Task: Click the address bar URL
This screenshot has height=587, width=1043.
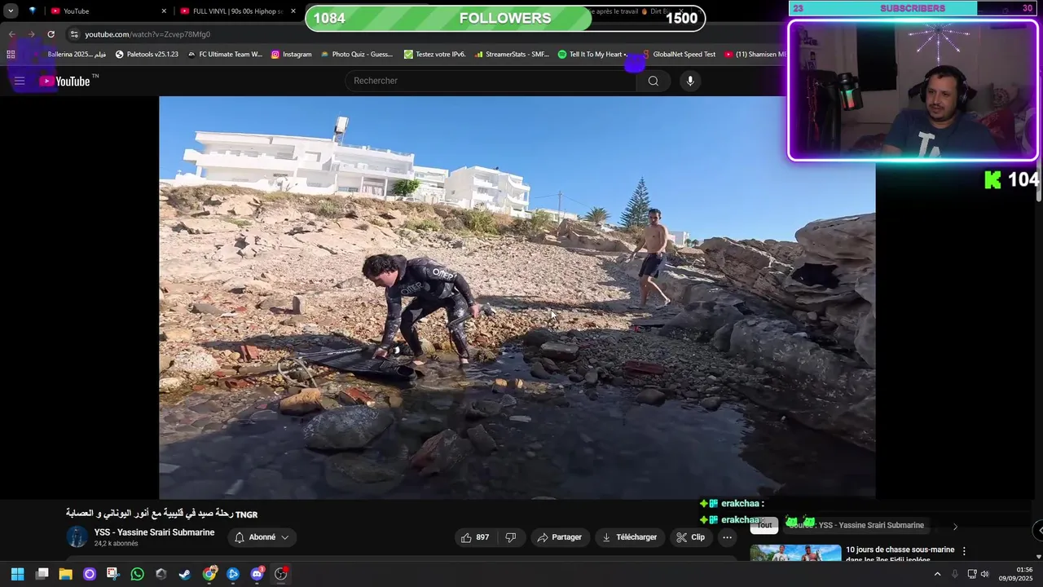Action: tap(147, 34)
